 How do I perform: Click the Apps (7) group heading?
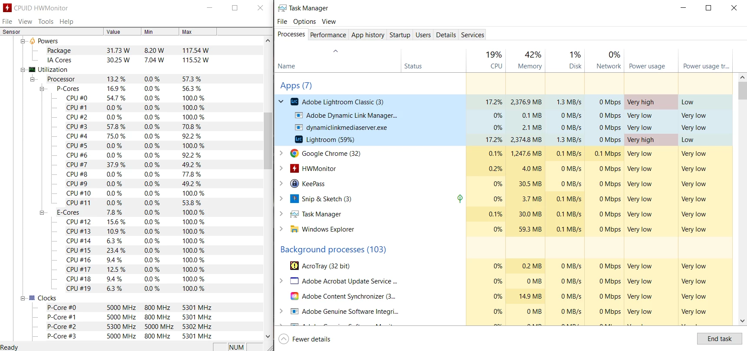(296, 85)
